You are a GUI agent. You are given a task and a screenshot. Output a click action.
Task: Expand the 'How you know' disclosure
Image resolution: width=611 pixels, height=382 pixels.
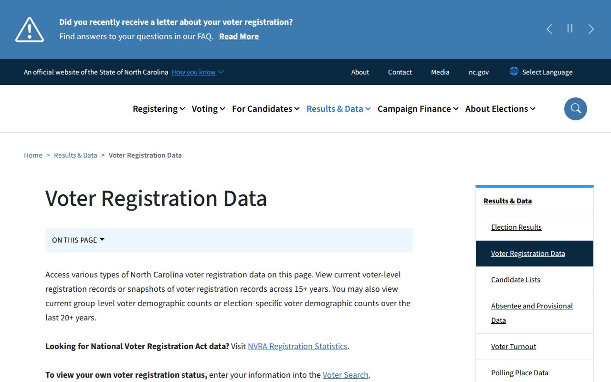(x=197, y=72)
